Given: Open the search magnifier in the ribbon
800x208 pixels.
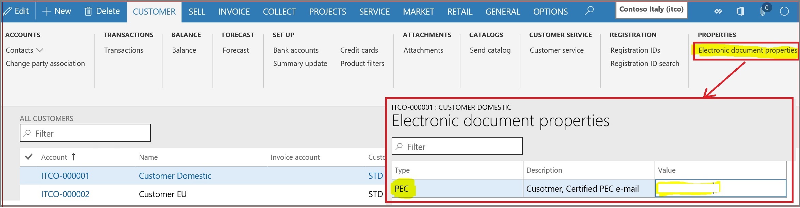Looking at the screenshot, I should 589,11.
